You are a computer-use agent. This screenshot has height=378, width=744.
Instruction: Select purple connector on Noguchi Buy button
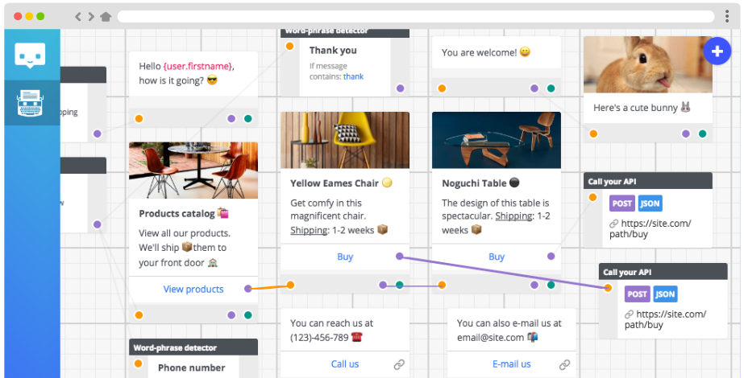551,257
